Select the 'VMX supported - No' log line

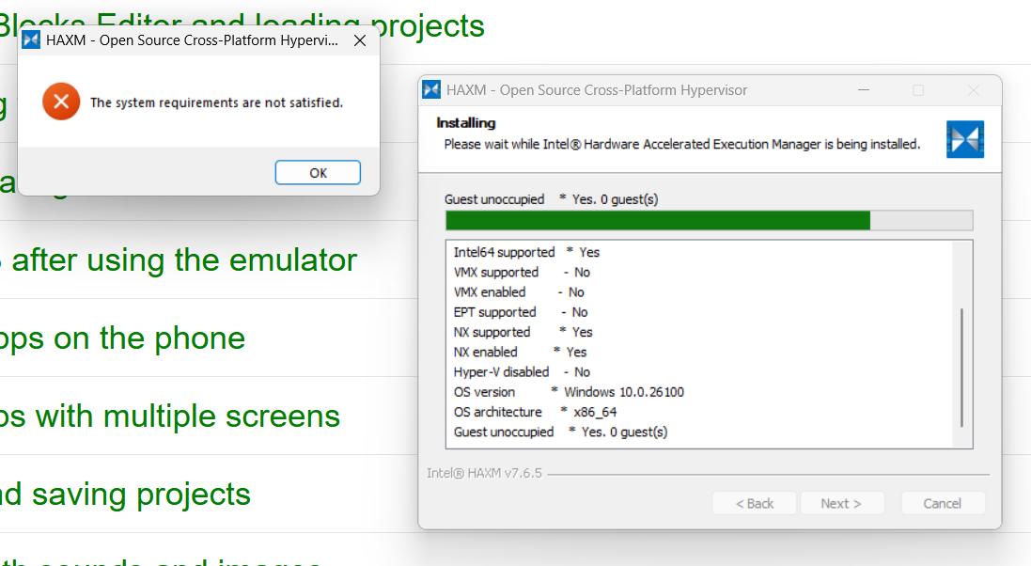(x=522, y=272)
